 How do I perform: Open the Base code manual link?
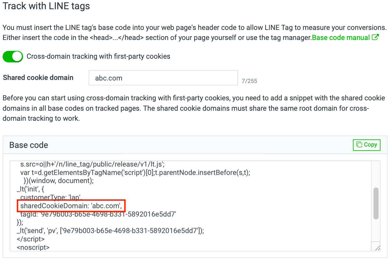click(x=341, y=38)
